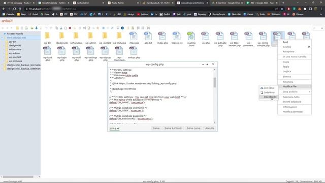The width and height of the screenshot is (325, 183).
Task: Select the wp-activate.php file icon
Action: click(x=220, y=36)
